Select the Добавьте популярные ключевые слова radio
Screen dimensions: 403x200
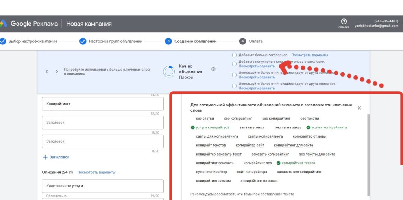235,64
